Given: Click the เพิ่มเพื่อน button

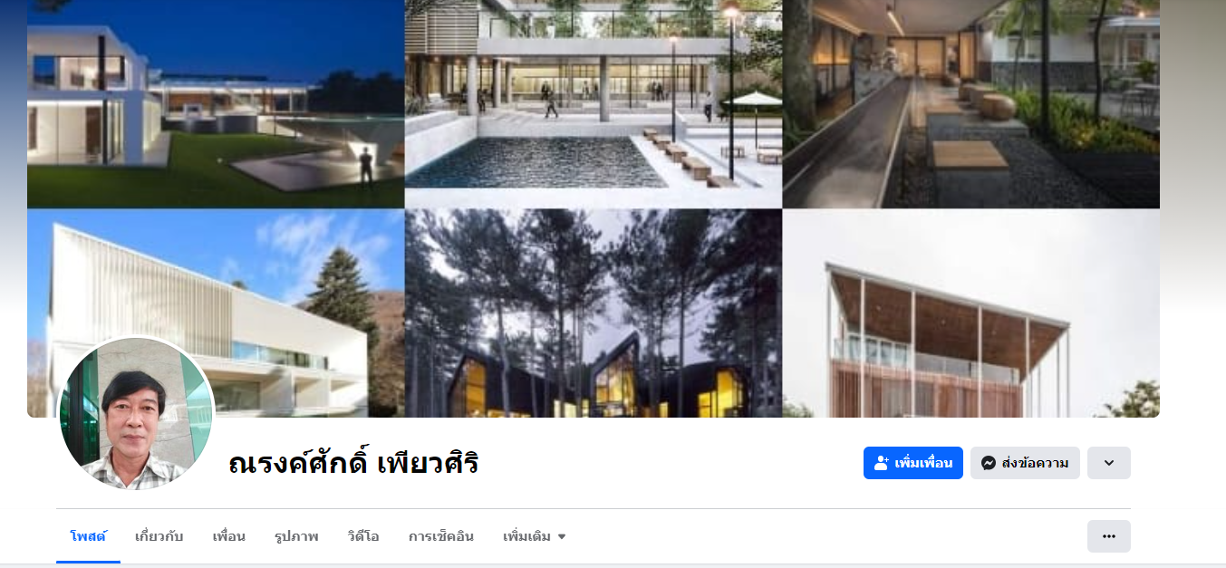Looking at the screenshot, I should pos(912,463).
